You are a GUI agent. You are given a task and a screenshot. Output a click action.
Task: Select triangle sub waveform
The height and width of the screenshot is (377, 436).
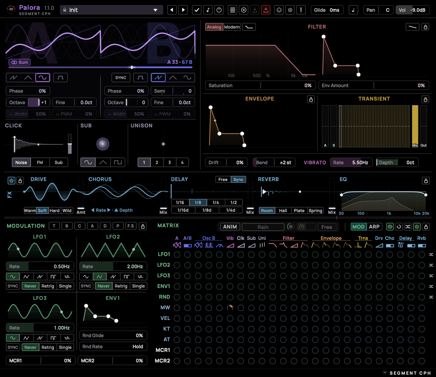pos(103,162)
